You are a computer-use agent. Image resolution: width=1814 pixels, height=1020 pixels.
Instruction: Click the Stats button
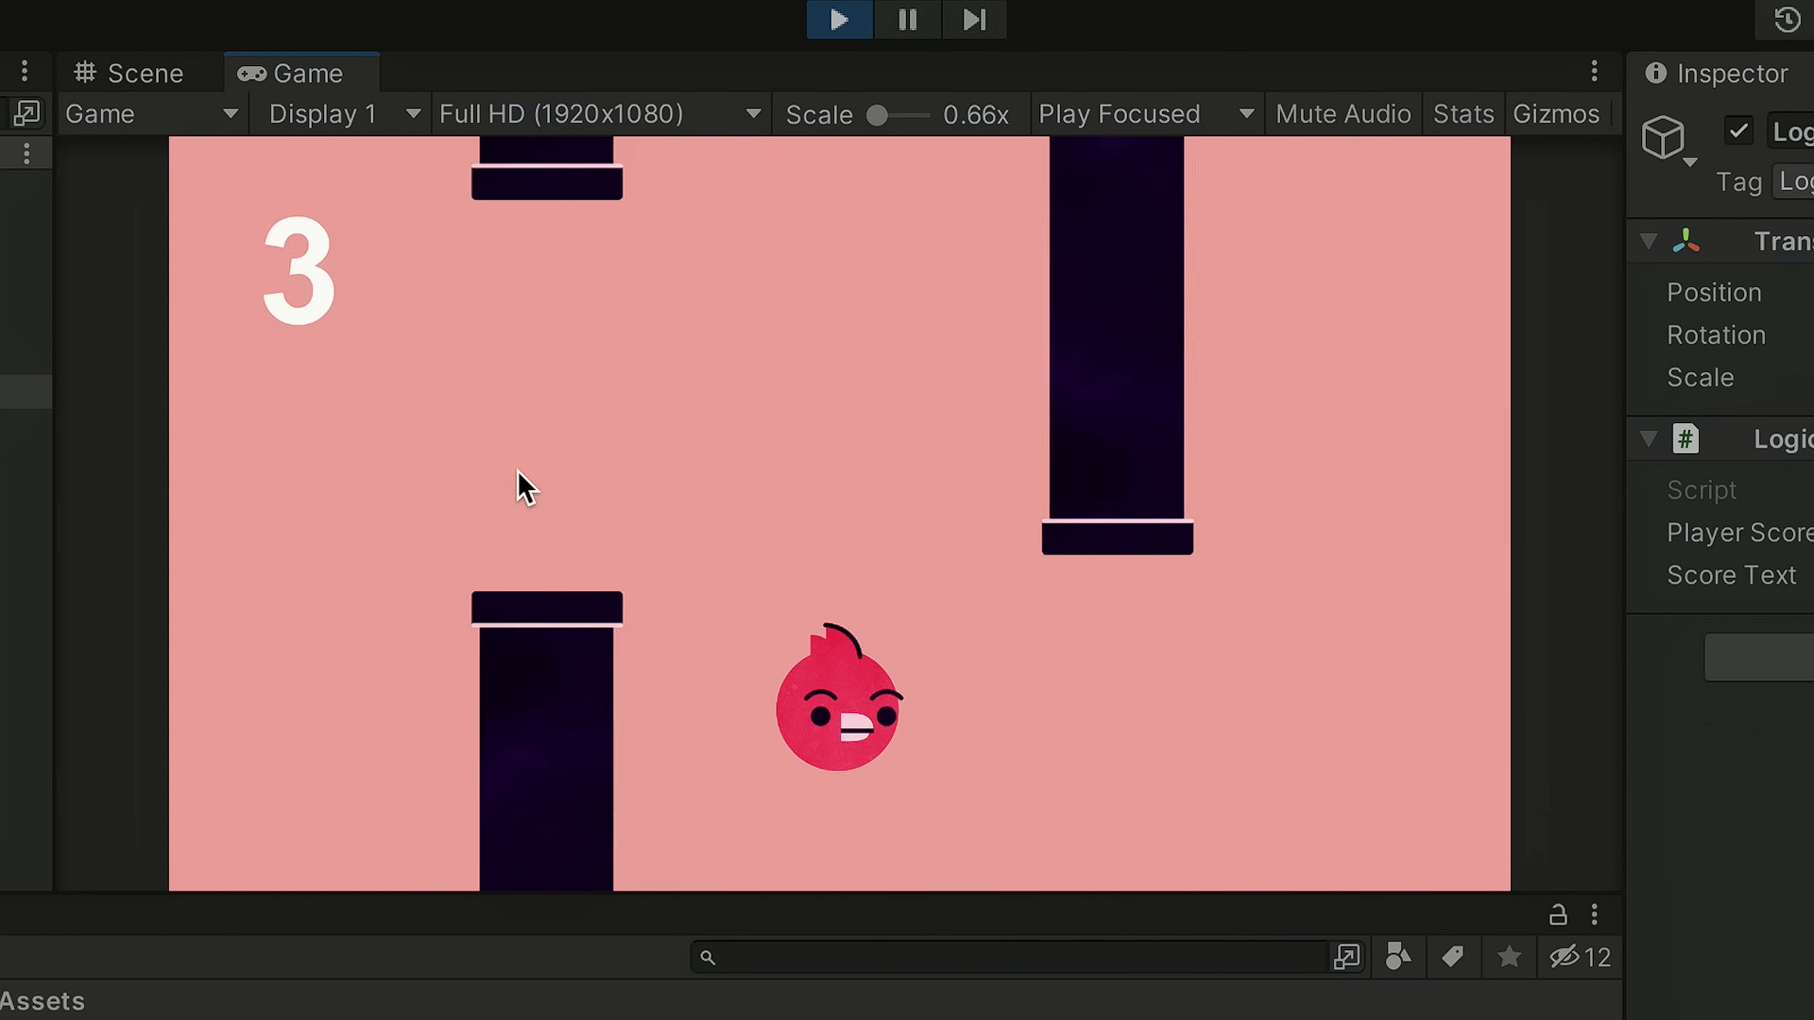(x=1463, y=114)
